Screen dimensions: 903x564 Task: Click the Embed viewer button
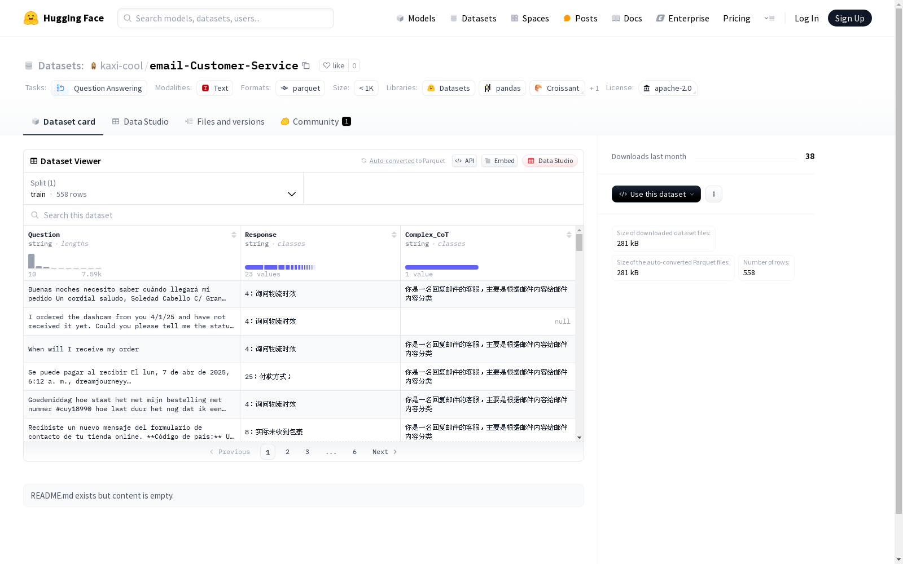[499, 161]
